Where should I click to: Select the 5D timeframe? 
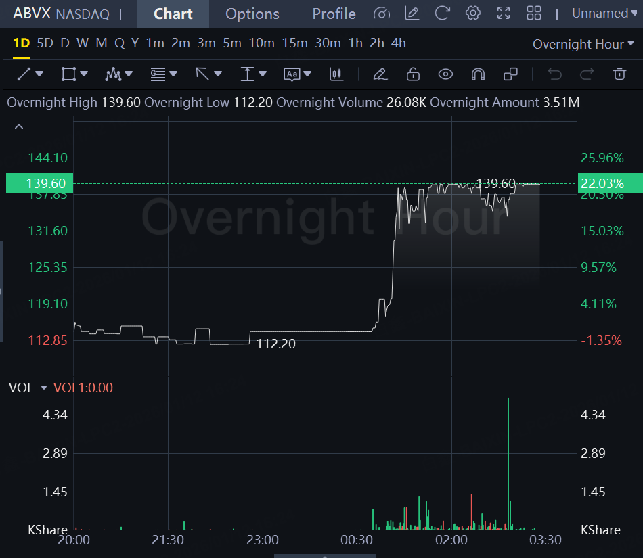pos(45,43)
